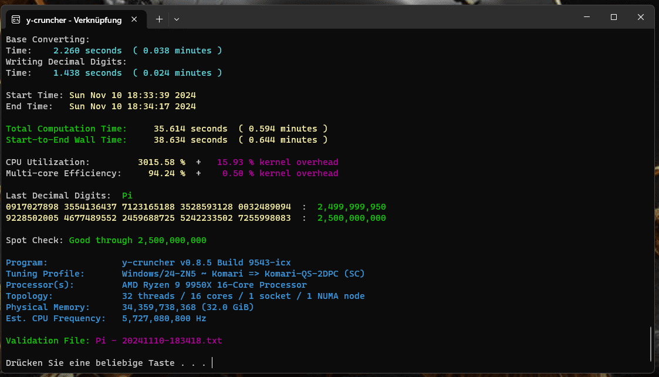Click the vertical scrollbar thumb
This screenshot has height=377, width=659.
coord(651,344)
